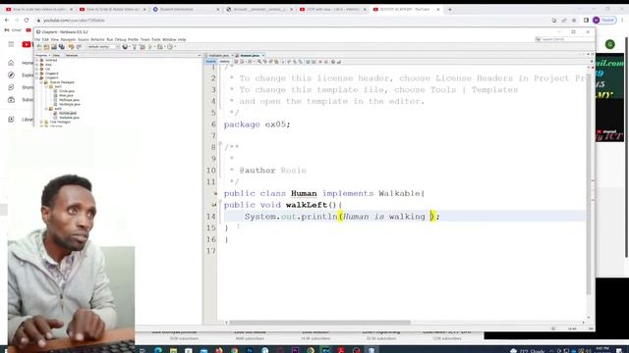Open NetBeans File menu

click(37, 39)
